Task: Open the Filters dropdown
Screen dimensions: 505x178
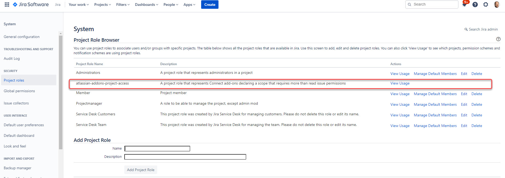Action: point(123,5)
